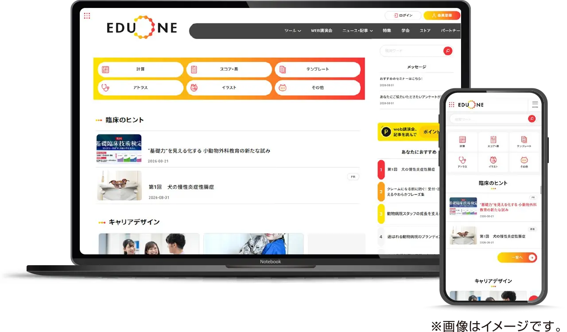567x332 pixels.
Task: Tap the テンプレート tile on the phone
Action: [524, 141]
